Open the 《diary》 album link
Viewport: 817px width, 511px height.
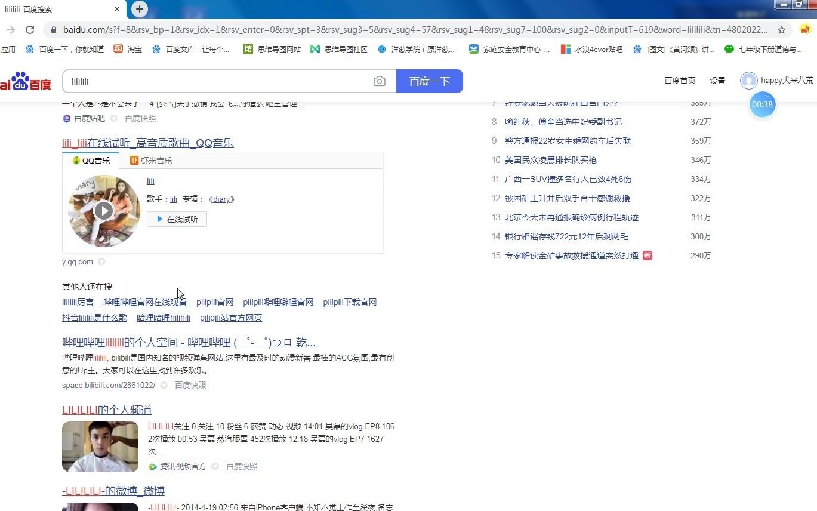point(221,199)
